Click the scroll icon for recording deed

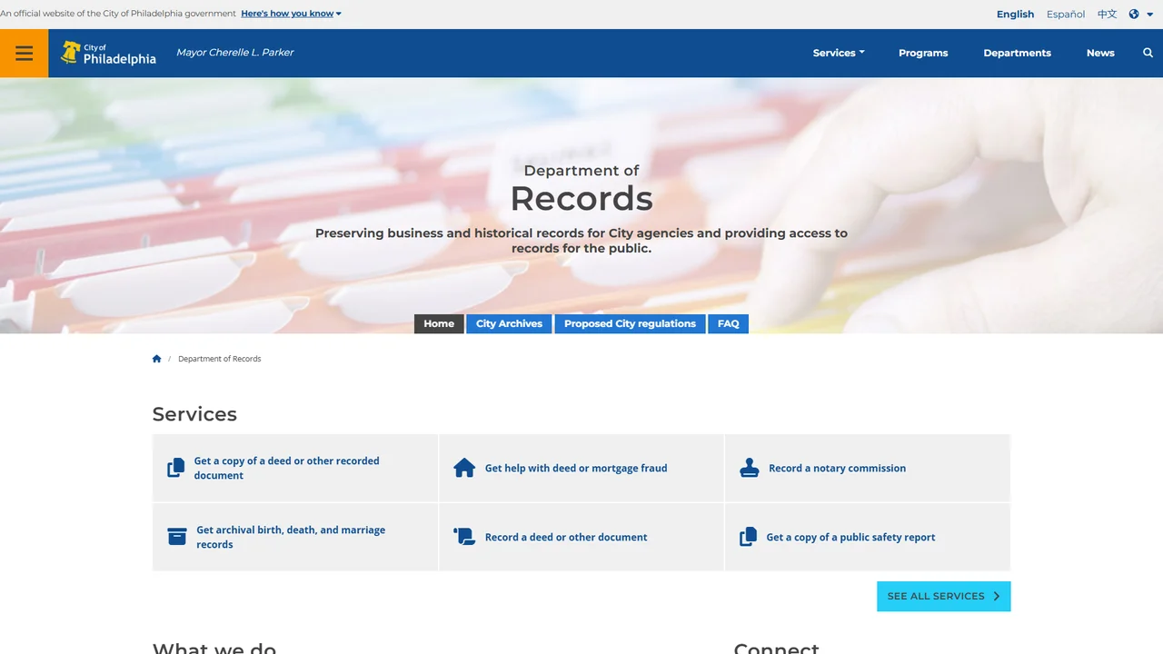[x=464, y=537]
